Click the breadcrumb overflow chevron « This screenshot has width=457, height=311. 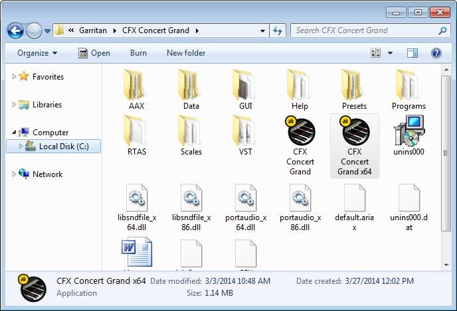pos(71,31)
